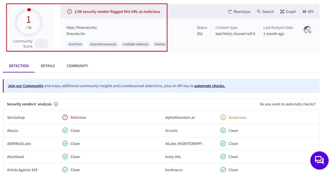Click the detection score circle showing 1/96
The height and width of the screenshot is (175, 329).
[x=28, y=22]
